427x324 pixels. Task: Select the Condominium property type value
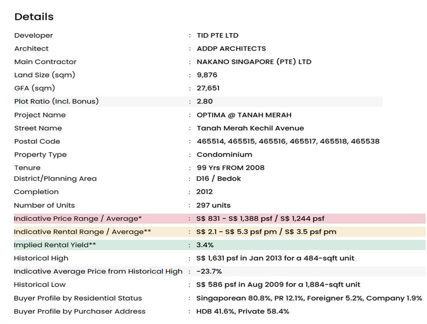[224, 154]
